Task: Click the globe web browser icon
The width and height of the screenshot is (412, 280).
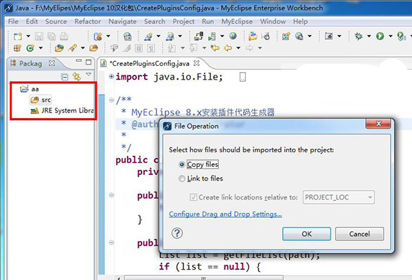Action: [233, 36]
